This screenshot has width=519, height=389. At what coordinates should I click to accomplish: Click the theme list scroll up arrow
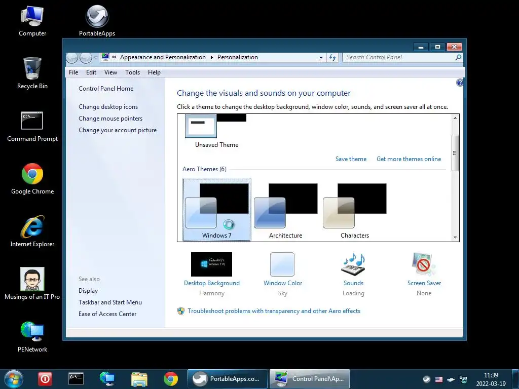click(455, 118)
